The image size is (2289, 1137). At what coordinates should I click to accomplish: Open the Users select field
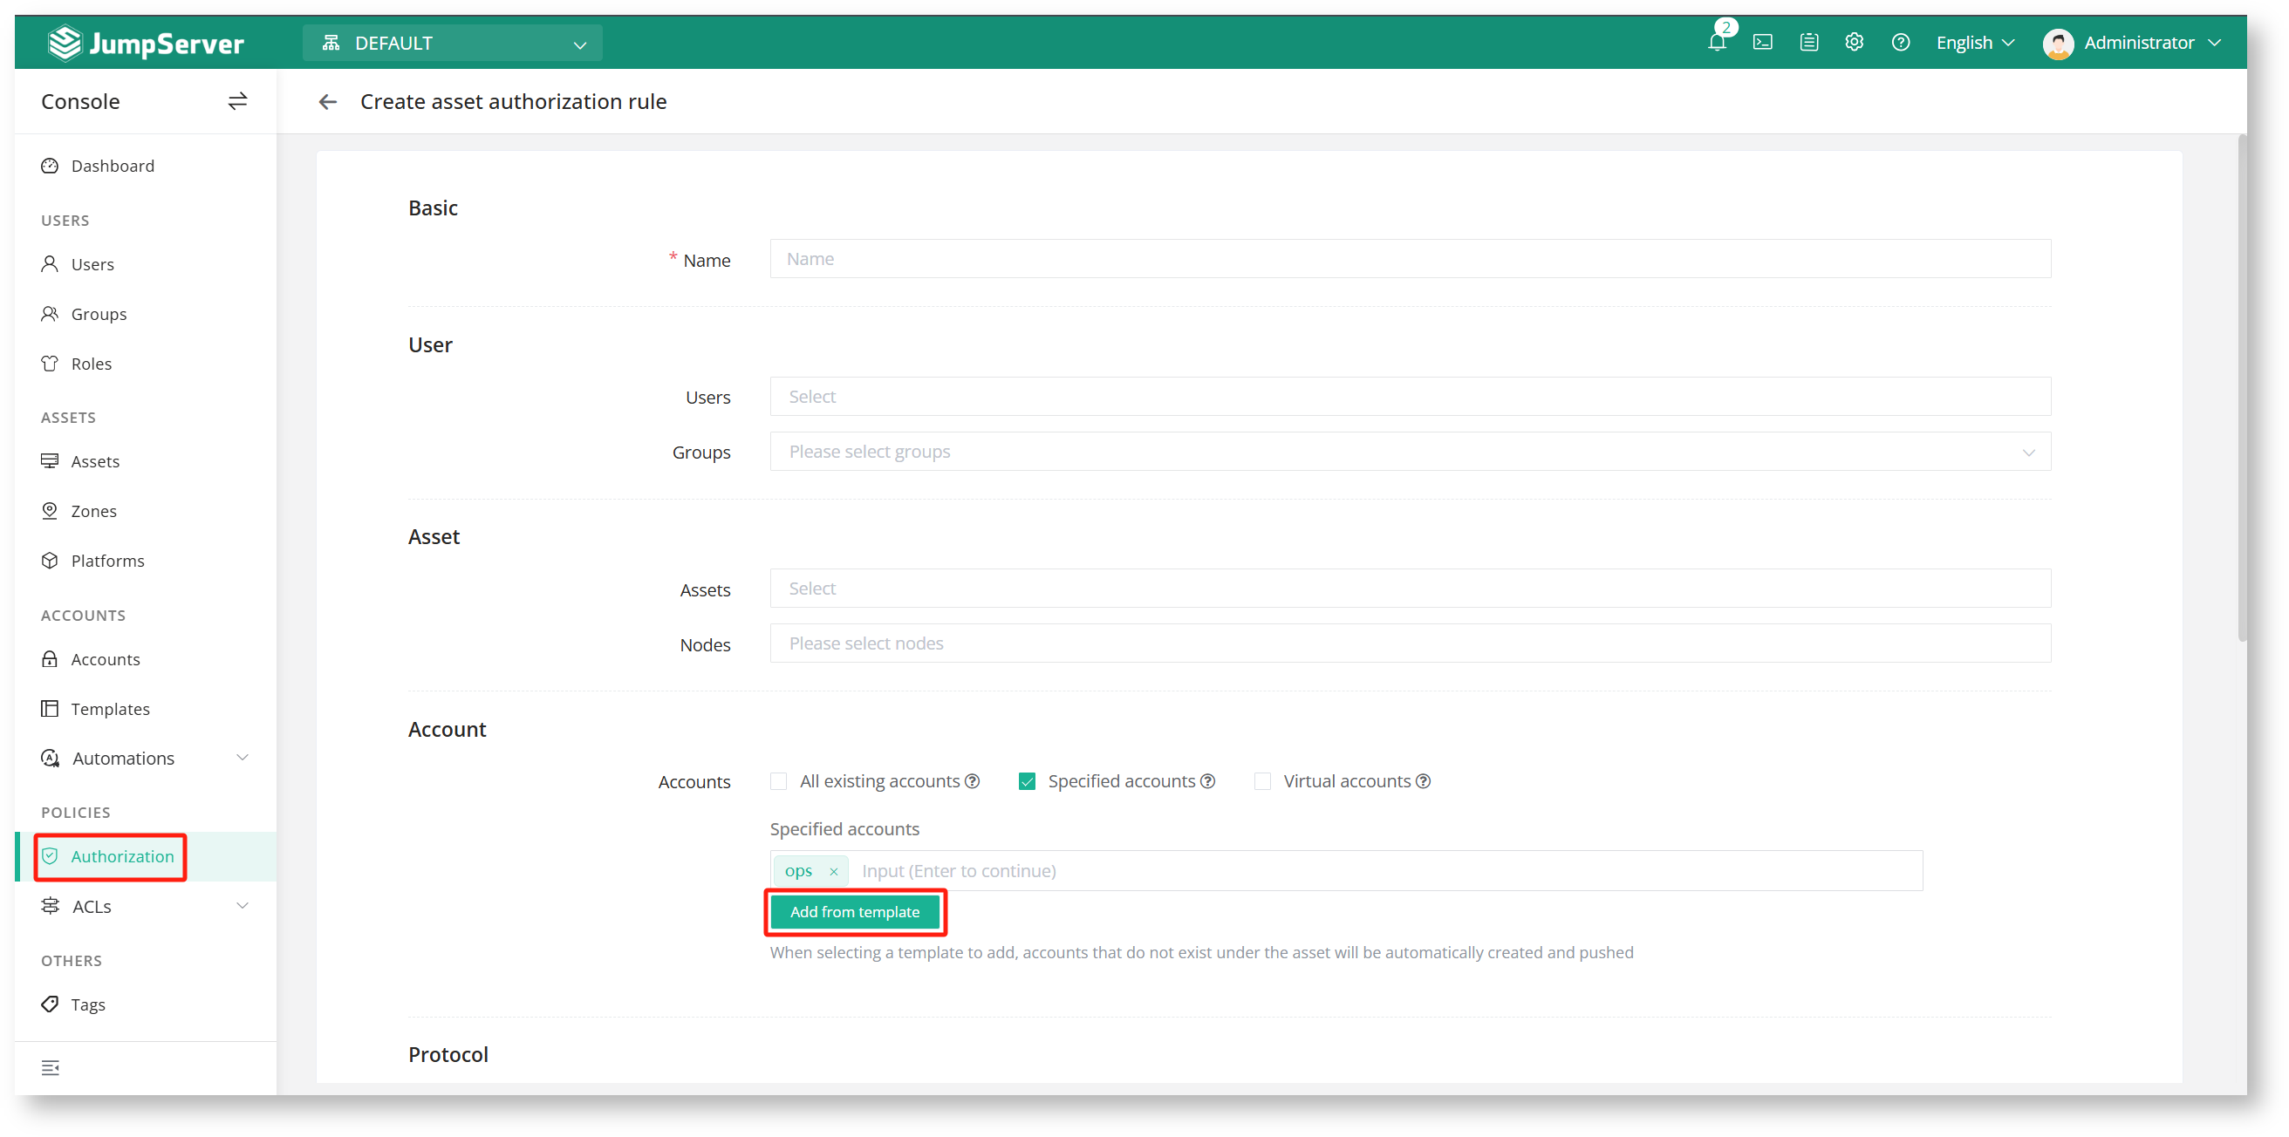click(1411, 396)
